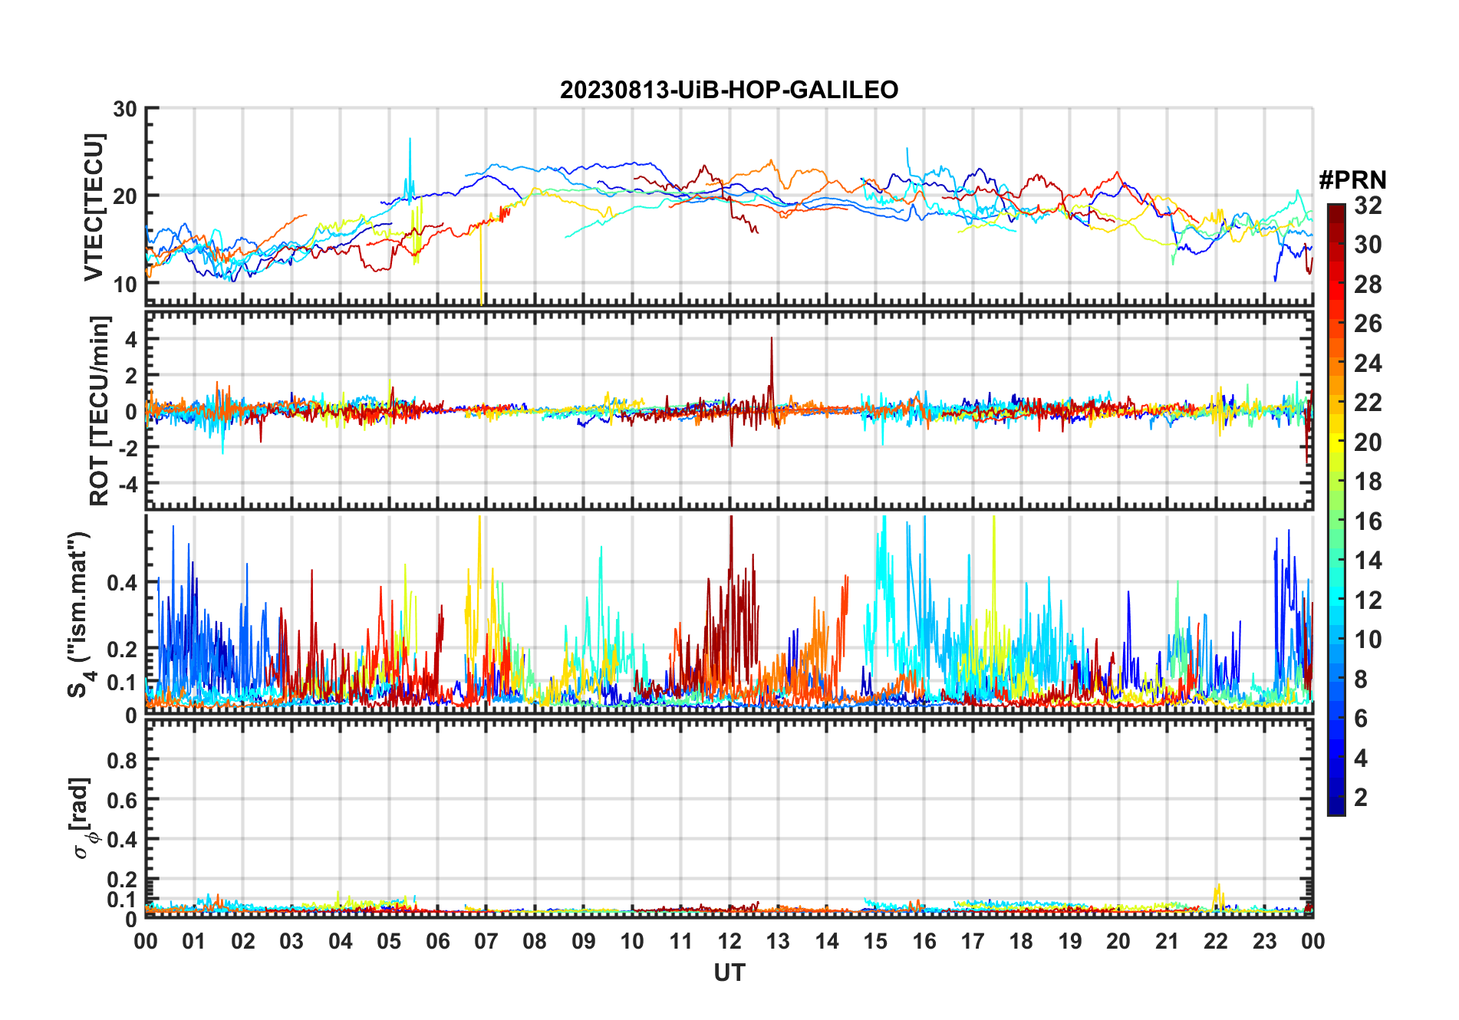The width and height of the screenshot is (1459, 1020).
Task: Click the 0.8 tick on sigma-phi axis
Action: pos(123,760)
